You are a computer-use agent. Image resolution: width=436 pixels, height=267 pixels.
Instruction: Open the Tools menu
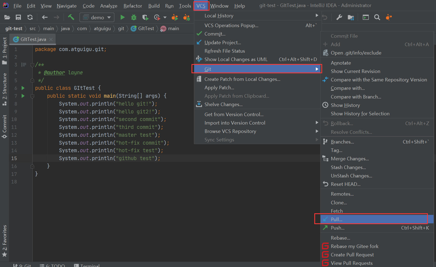(185, 6)
